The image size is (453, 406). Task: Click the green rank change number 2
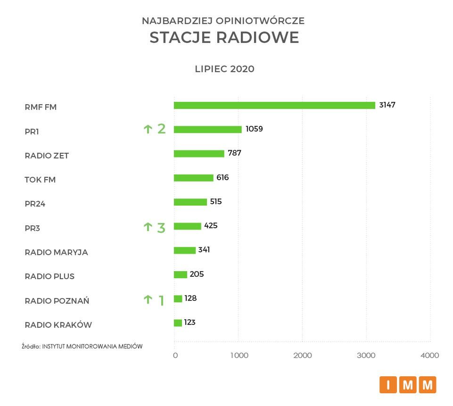point(162,129)
